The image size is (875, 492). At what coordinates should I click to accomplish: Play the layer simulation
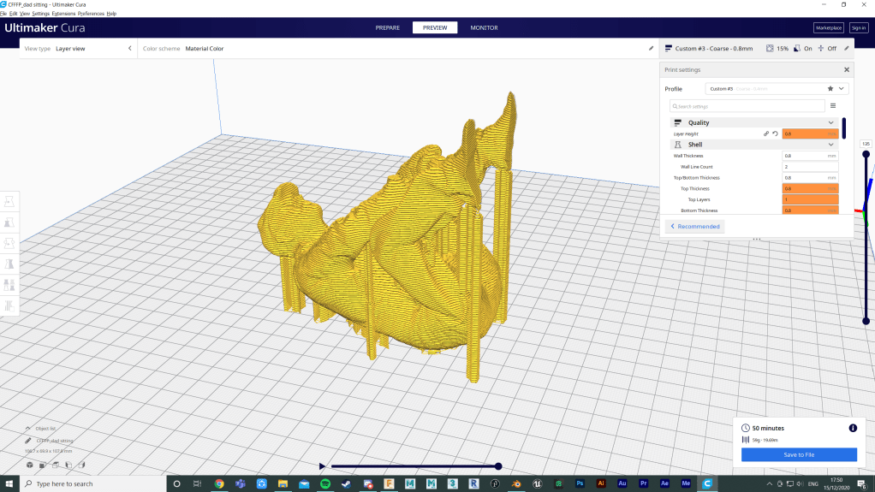[322, 466]
